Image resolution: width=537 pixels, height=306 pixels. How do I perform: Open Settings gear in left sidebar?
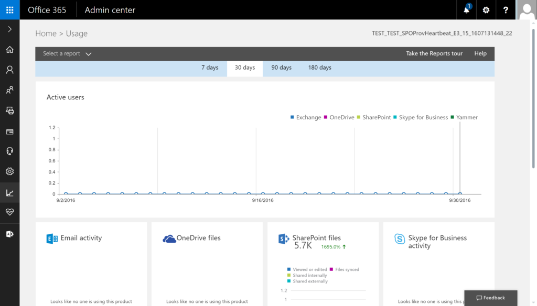tap(9, 172)
